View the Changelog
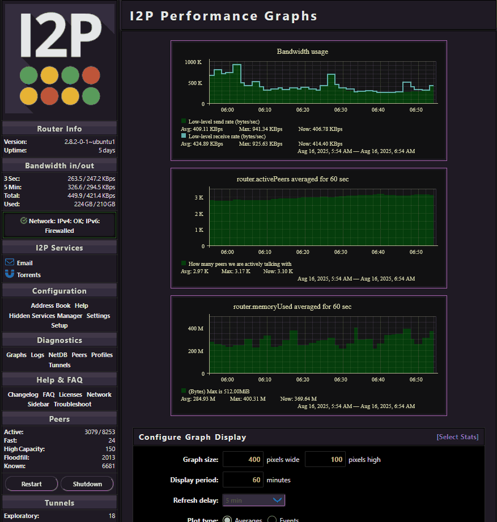Viewport: 497px width, 522px height. 23,394
